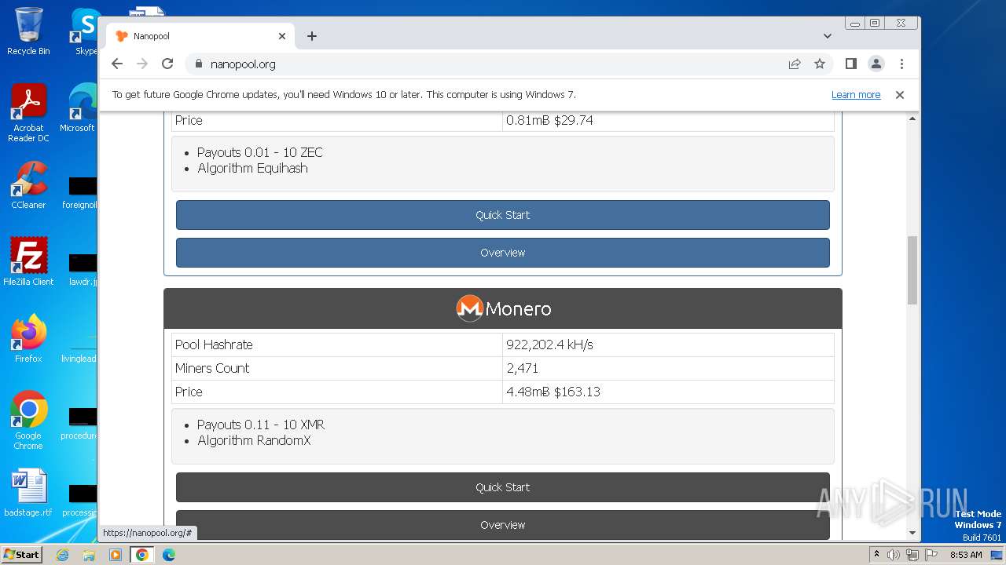Click the lock icon beside the URL
1006x565 pixels.
coord(198,64)
